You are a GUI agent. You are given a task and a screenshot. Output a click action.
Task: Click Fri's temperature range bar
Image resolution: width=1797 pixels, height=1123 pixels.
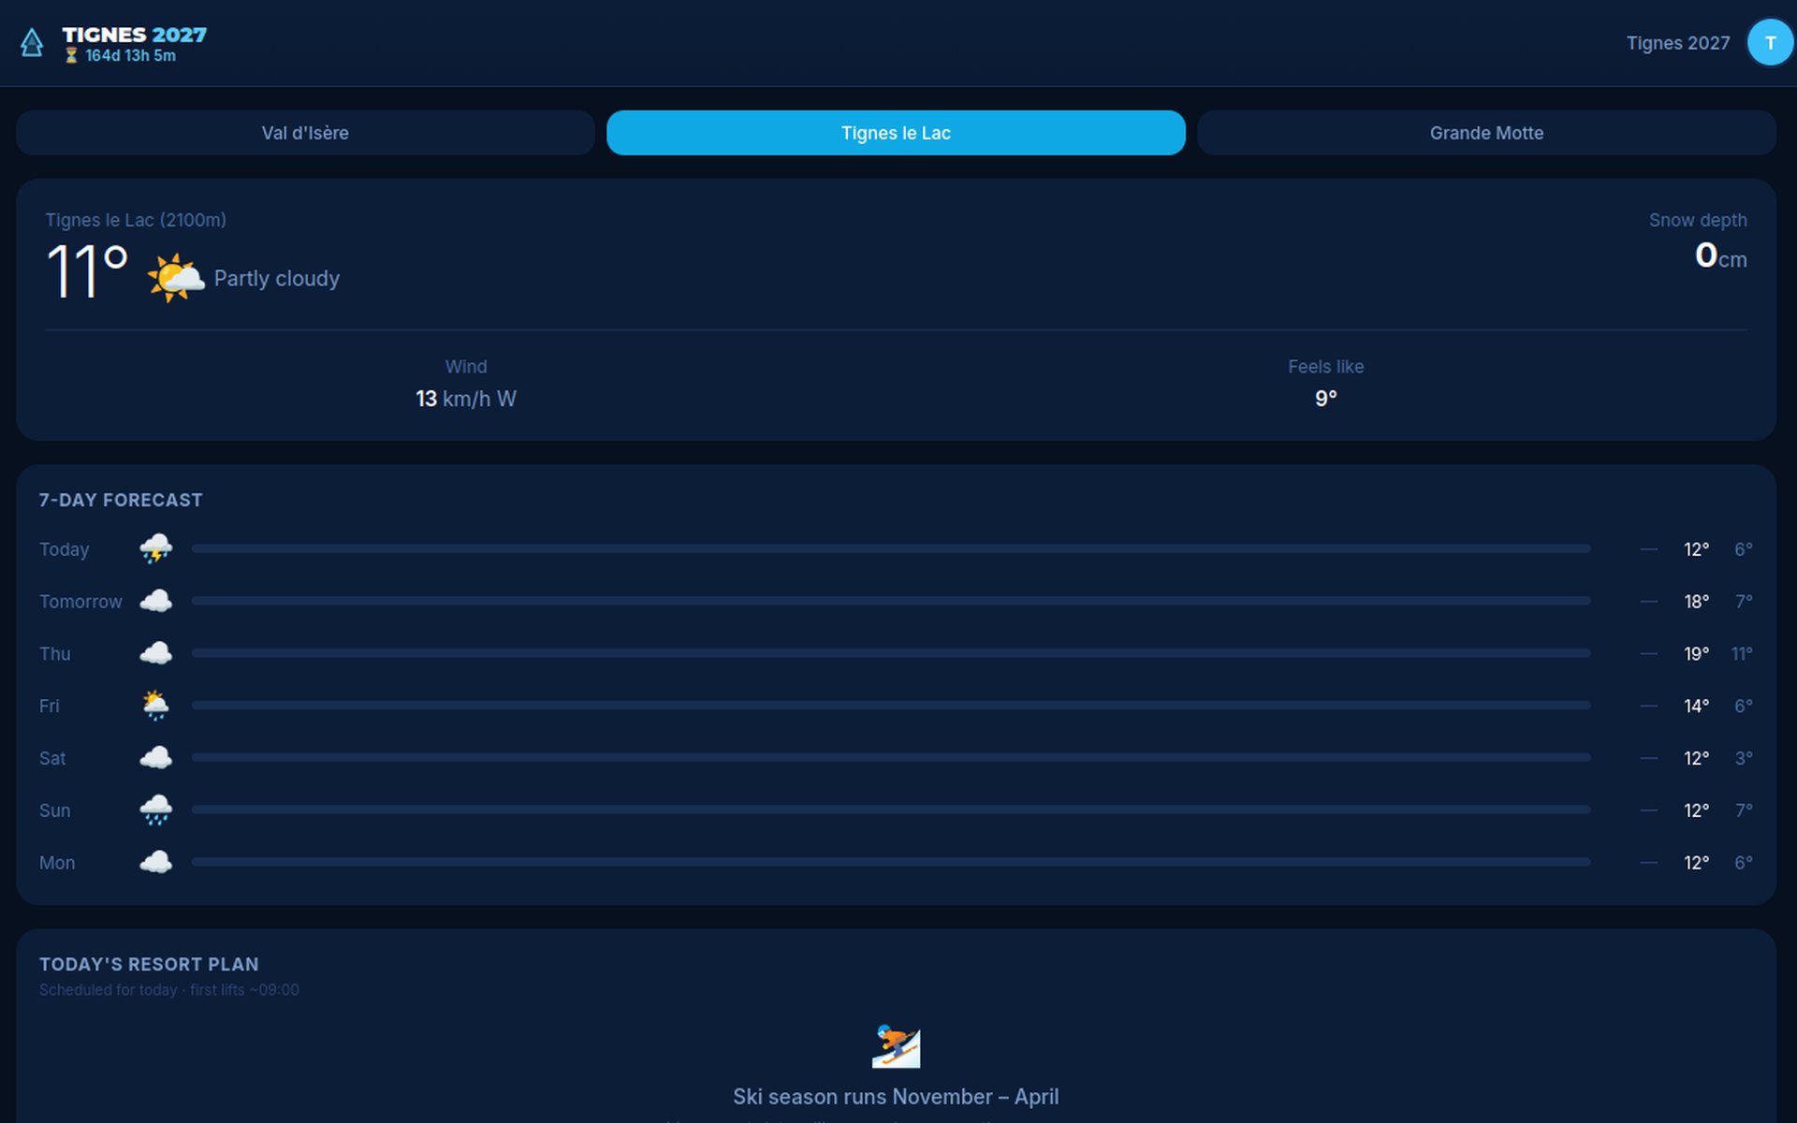click(891, 706)
